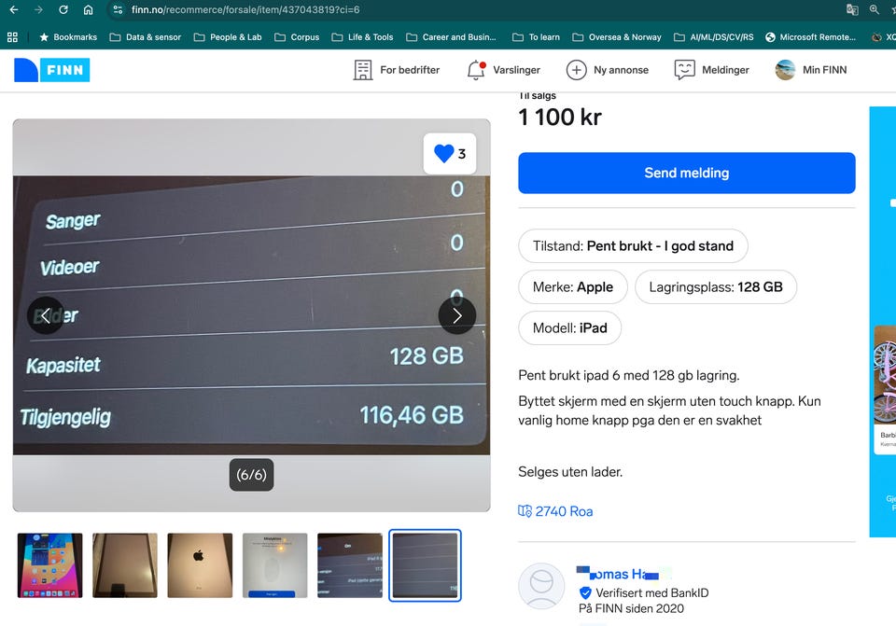896x626 pixels.
Task: Open Min FINN profile avatar
Action: (810, 70)
